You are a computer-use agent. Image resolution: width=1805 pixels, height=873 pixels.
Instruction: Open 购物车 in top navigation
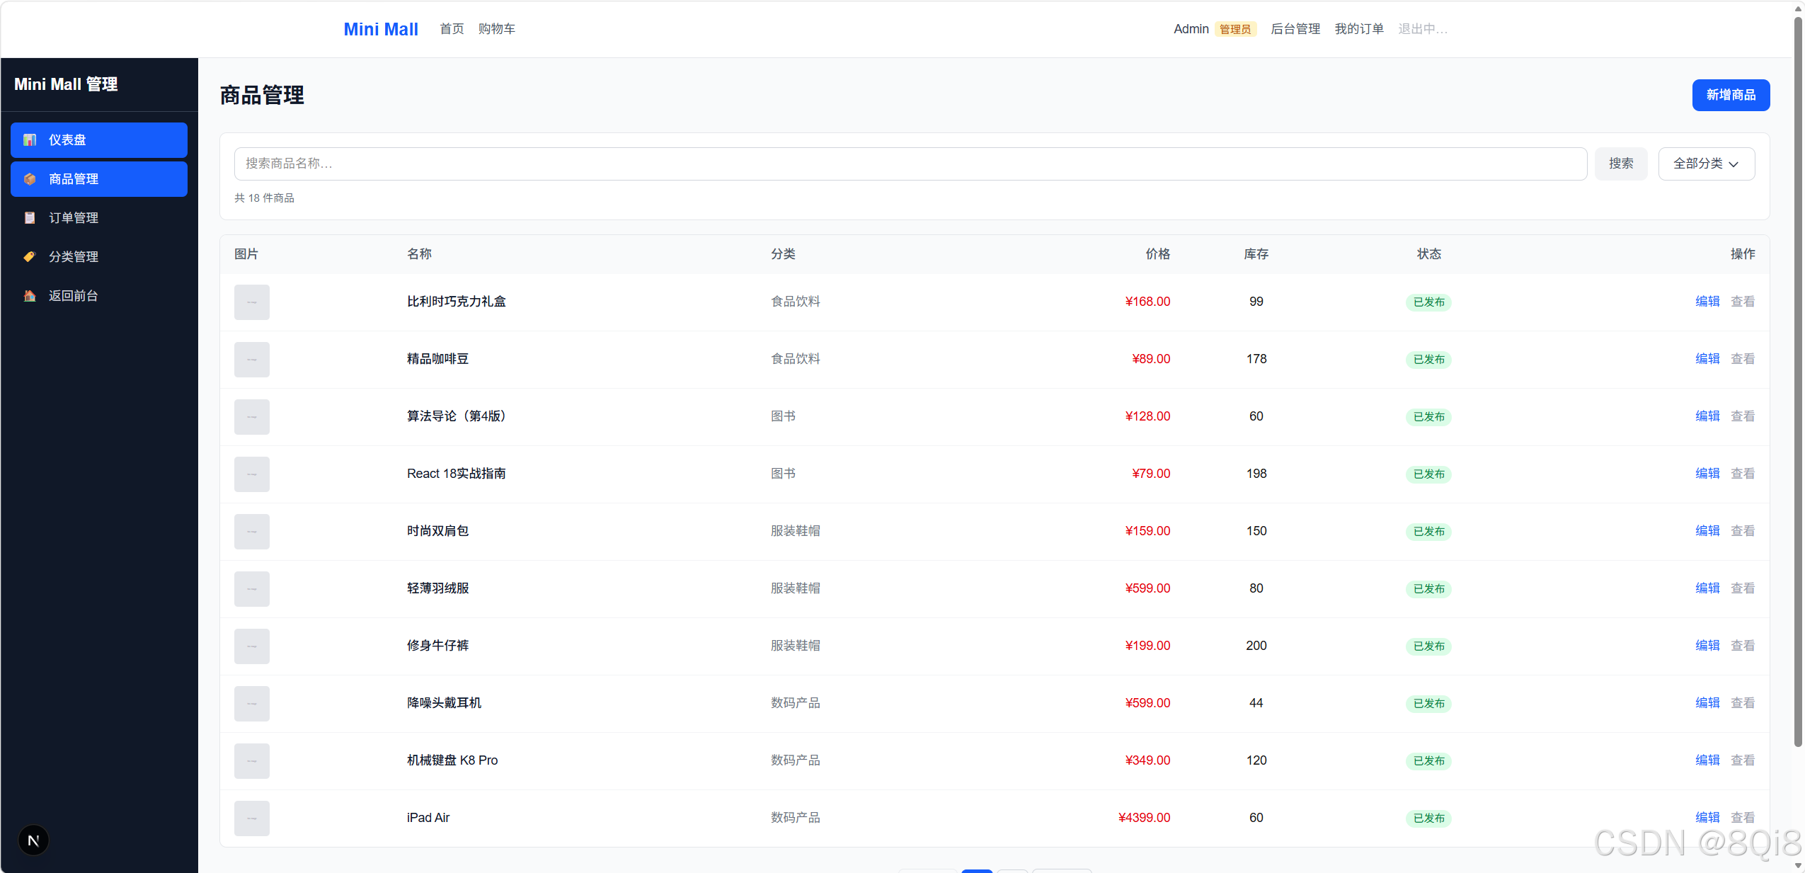[497, 29]
